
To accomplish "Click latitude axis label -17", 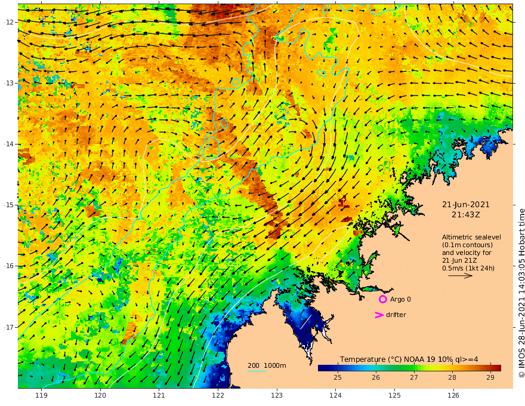I will (9, 327).
